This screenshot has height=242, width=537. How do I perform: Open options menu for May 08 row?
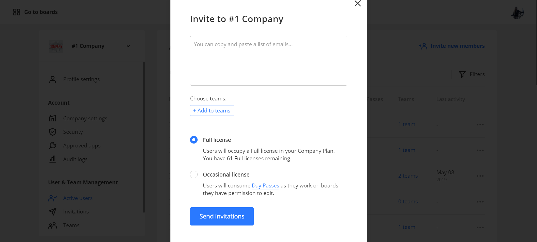[480, 176]
